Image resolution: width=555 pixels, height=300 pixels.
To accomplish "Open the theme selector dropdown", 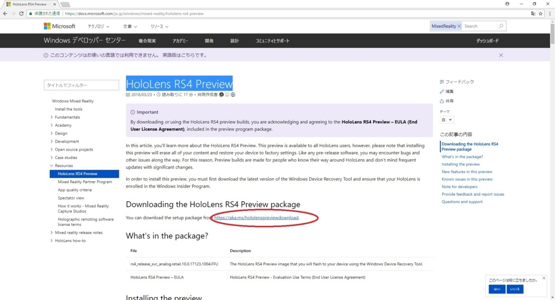I will point(447,119).
